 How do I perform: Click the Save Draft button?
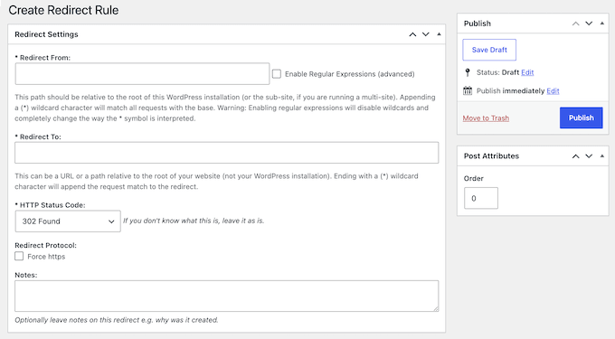[489, 50]
